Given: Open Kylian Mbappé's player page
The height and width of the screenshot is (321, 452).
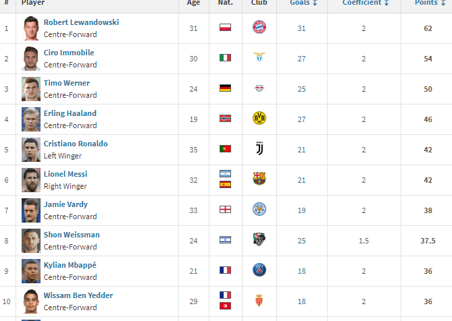Looking at the screenshot, I should (x=70, y=265).
